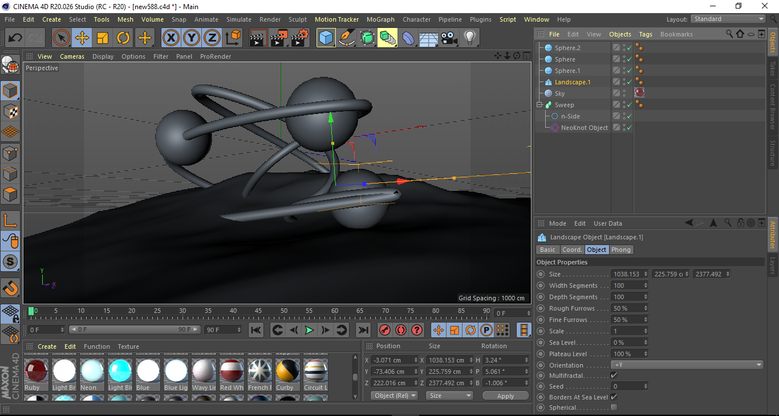This screenshot has height=416, width=779.
Task: Select Landscape.1 in object list
Action: [x=573, y=82]
